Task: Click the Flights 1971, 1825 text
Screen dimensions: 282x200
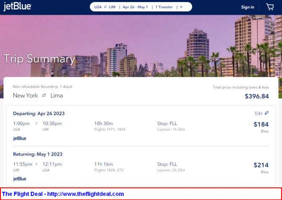Action: (x=110, y=130)
